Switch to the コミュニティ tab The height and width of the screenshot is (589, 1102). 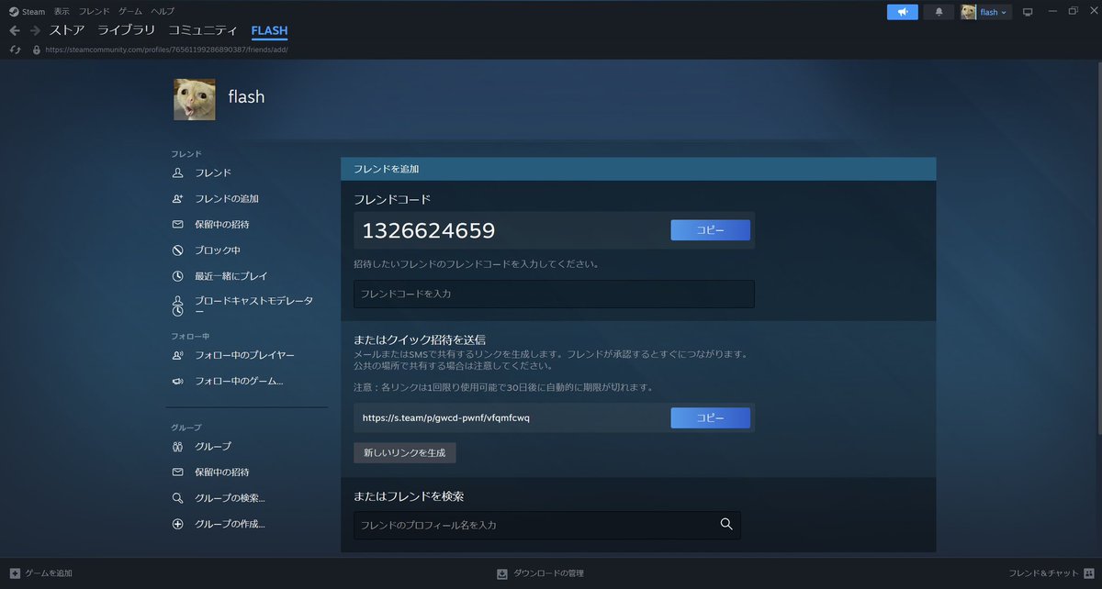(x=203, y=30)
